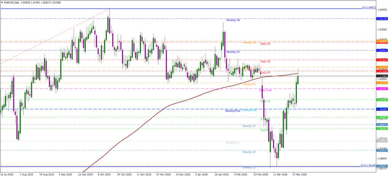Click the EURCAD,Daily chart title text
The height and width of the screenshot is (177, 389).
(14, 2)
